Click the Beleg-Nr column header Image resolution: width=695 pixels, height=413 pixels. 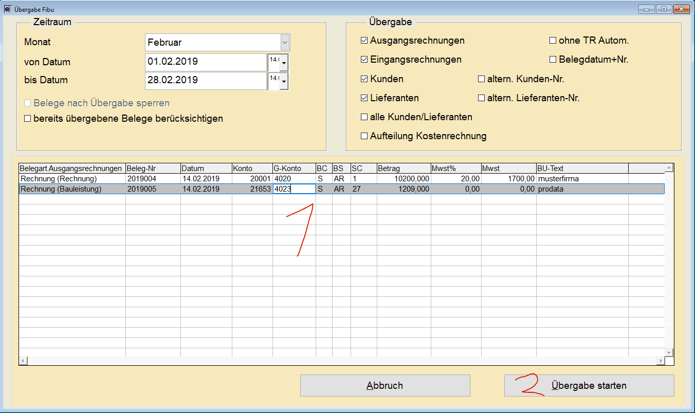pos(153,168)
